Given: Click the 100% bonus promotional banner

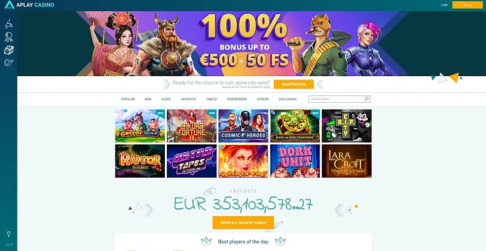Looking at the screenshot, I should (243, 43).
